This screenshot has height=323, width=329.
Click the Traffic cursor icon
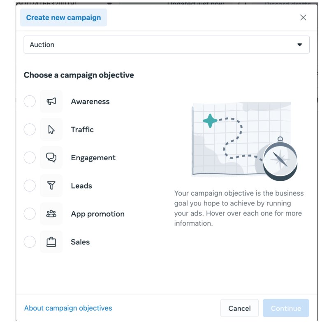51,129
